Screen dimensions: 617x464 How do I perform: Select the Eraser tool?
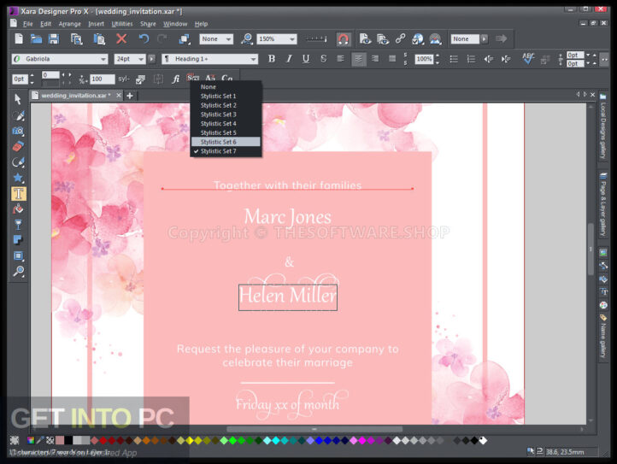click(18, 146)
